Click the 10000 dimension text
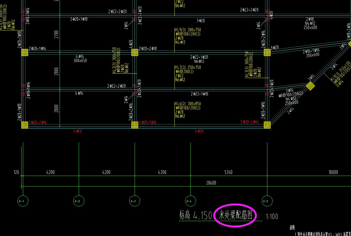Viewport: 351px width, 236px height. point(333,172)
